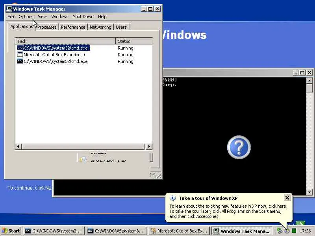Sort tasks by the Status column header
This screenshot has width=315, height=236.
coord(134,41)
